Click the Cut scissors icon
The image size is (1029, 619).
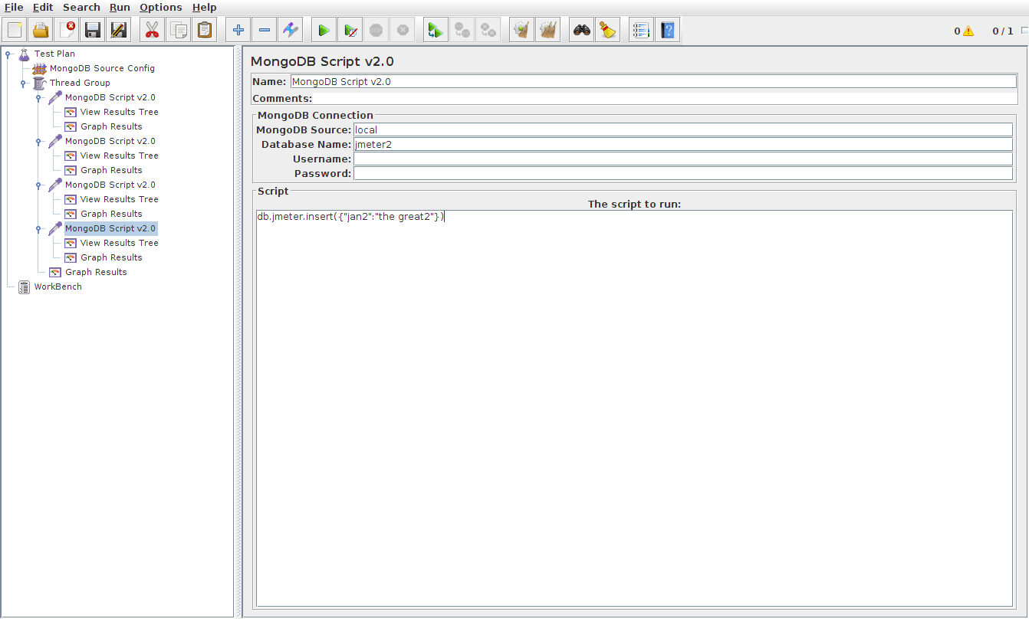152,31
